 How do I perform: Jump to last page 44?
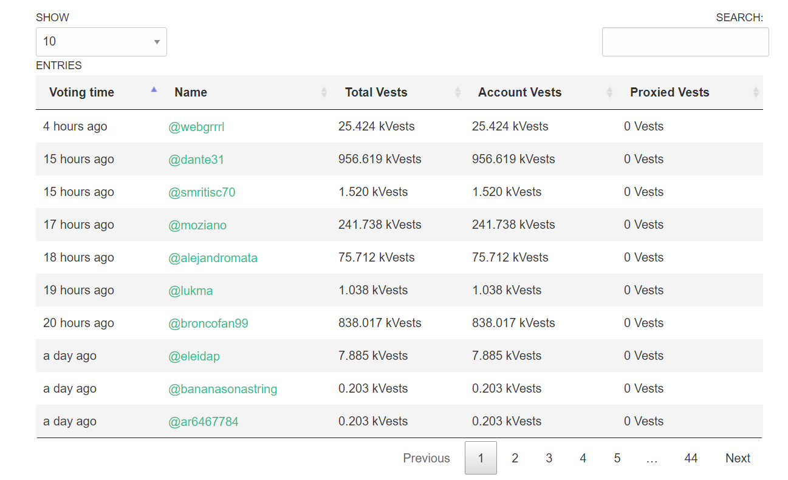pos(691,458)
